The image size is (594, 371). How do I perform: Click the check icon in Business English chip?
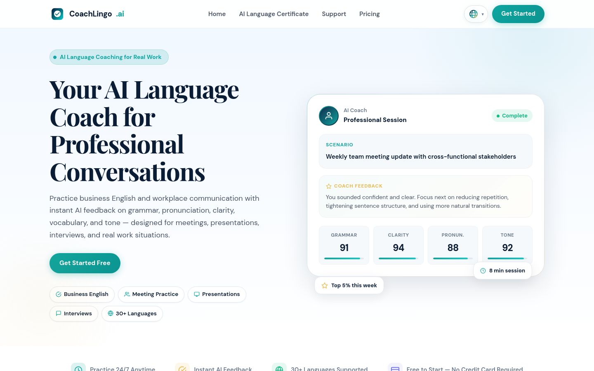pyautogui.click(x=59, y=294)
